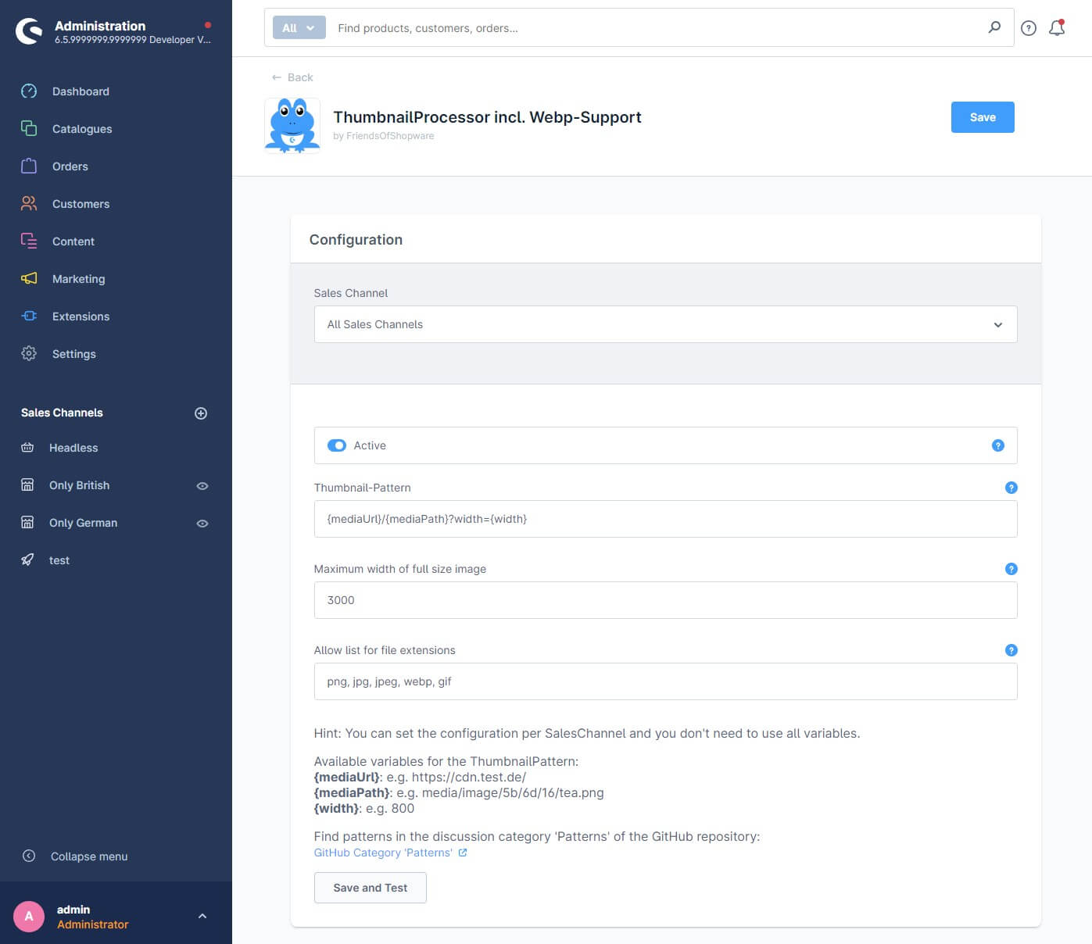The image size is (1092, 944).
Task: Click the Settings gear icon
Action: (x=29, y=353)
